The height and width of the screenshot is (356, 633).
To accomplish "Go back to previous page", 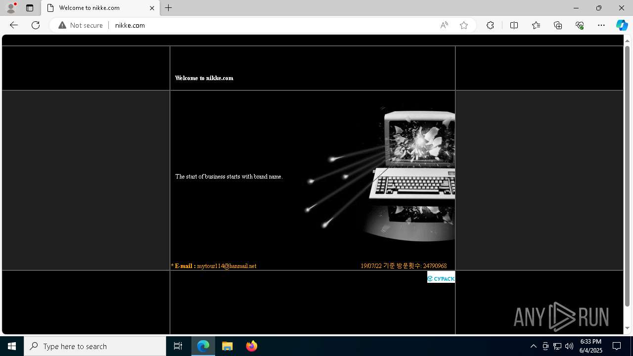I will 14,25.
